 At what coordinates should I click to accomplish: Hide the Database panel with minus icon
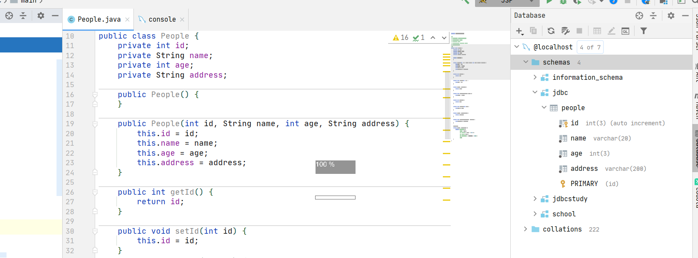[685, 16]
